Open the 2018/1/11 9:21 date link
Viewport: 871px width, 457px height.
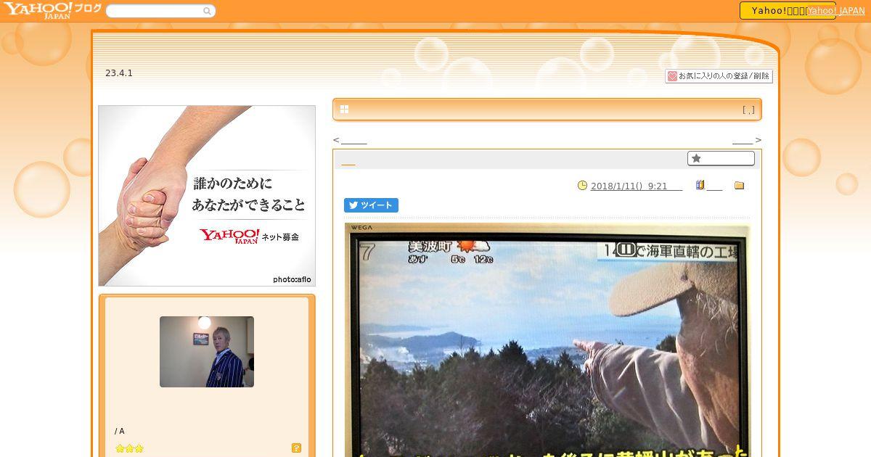[637, 186]
